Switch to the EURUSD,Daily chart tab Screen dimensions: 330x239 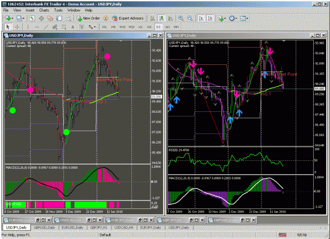click(72, 227)
